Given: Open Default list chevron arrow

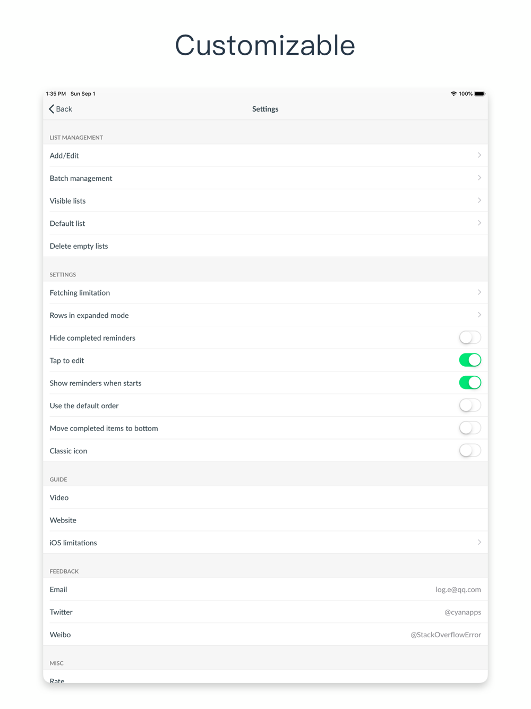Looking at the screenshot, I should coord(479,223).
